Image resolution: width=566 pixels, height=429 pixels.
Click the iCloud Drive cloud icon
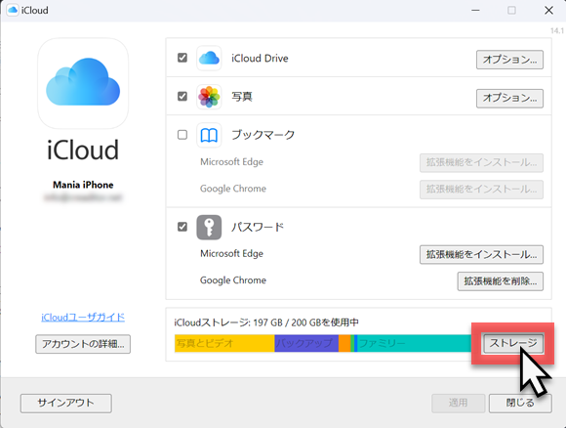(209, 59)
